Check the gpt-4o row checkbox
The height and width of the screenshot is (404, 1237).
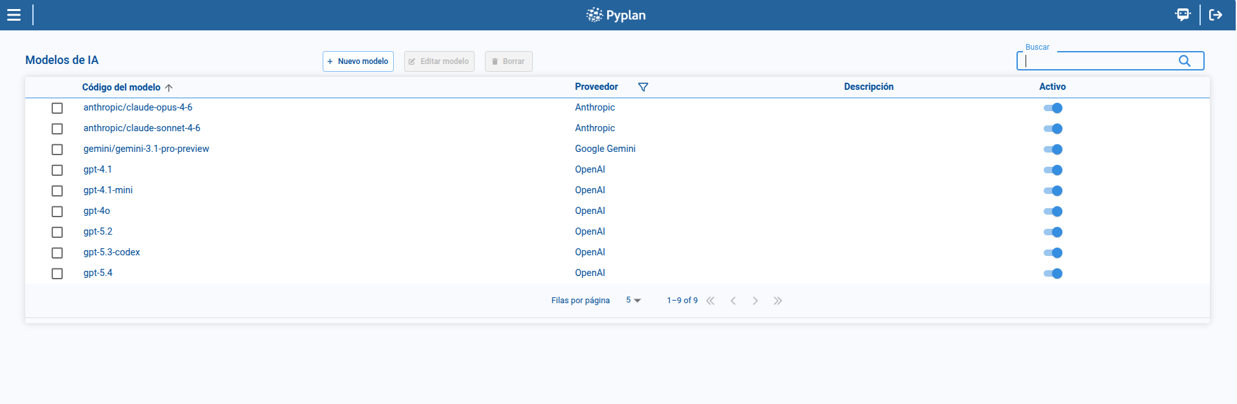coord(57,211)
